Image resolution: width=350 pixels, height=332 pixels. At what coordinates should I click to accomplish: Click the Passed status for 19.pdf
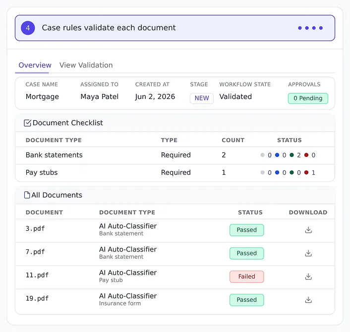pyautogui.click(x=247, y=300)
